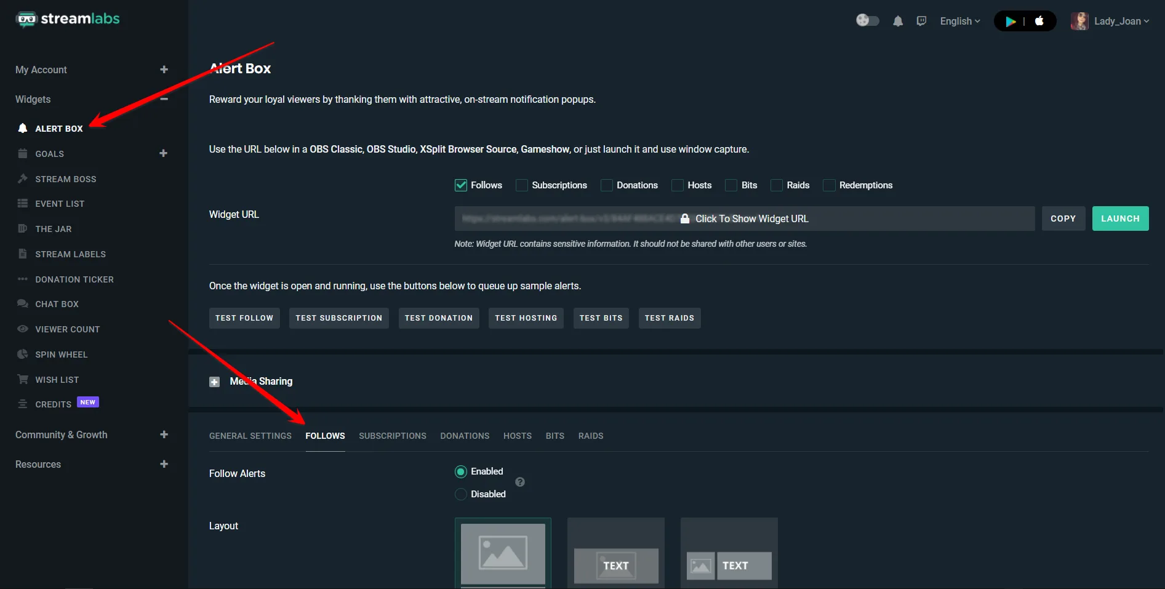
Task: Click the Test Follow button
Action: (244, 318)
